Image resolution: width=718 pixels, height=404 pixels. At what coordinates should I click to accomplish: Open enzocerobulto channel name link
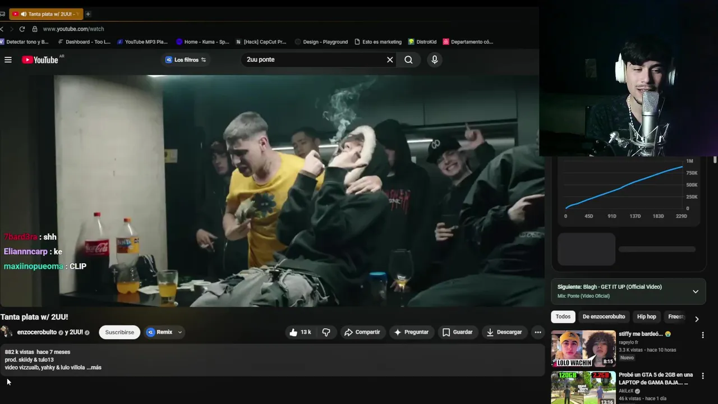(37, 332)
